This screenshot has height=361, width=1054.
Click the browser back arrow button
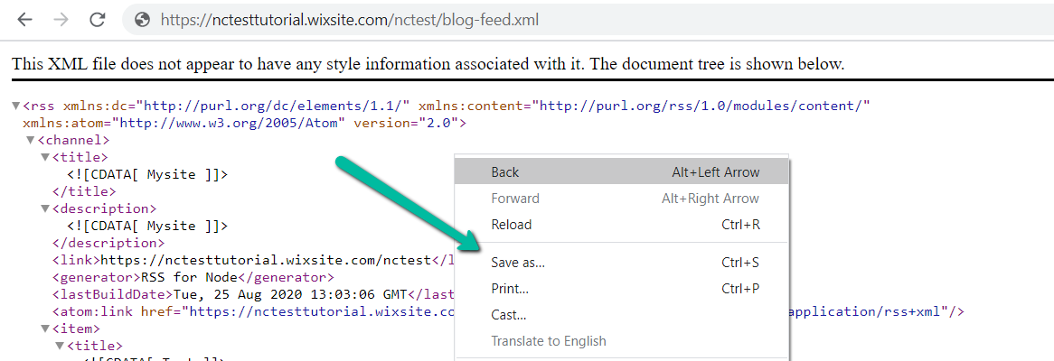(24, 19)
